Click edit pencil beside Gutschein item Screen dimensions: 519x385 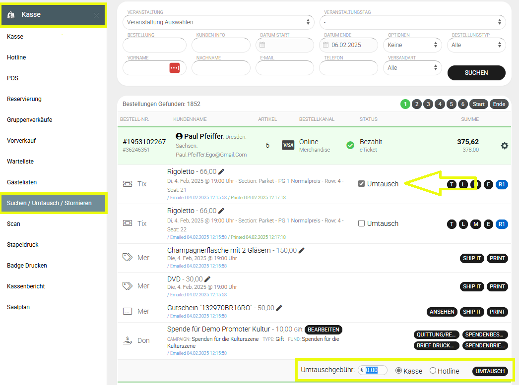coord(279,308)
